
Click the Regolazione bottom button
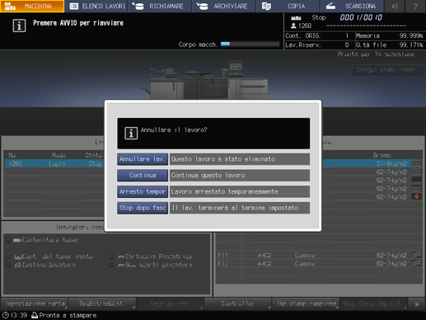170,304
